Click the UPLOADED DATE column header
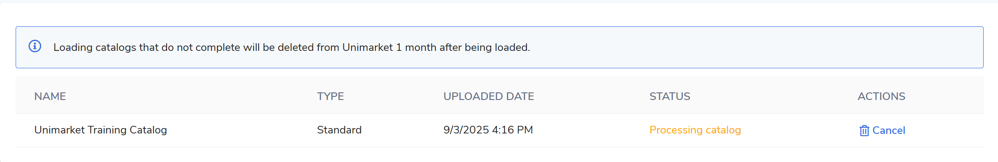Viewport: 998px width, 162px height. coord(489,96)
